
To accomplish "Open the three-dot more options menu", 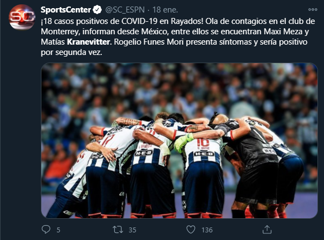I will click(x=313, y=9).
